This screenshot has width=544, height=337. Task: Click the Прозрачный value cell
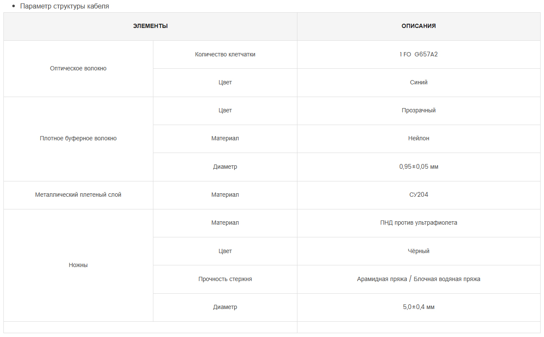(419, 111)
